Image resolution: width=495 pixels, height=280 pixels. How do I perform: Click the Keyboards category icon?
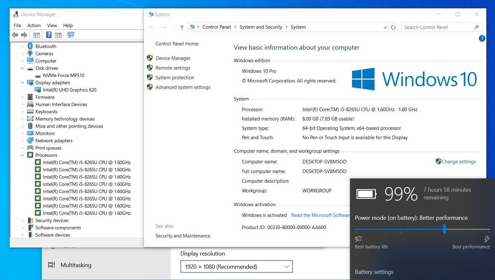point(30,111)
